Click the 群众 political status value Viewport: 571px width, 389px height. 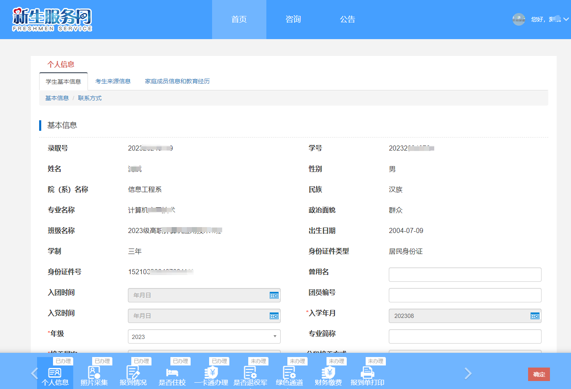396,210
